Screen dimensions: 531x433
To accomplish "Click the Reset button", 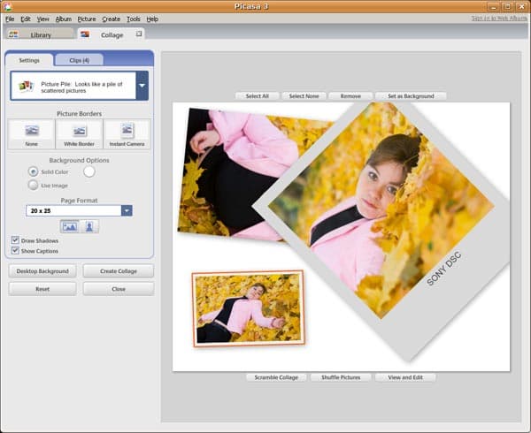I will 42,289.
